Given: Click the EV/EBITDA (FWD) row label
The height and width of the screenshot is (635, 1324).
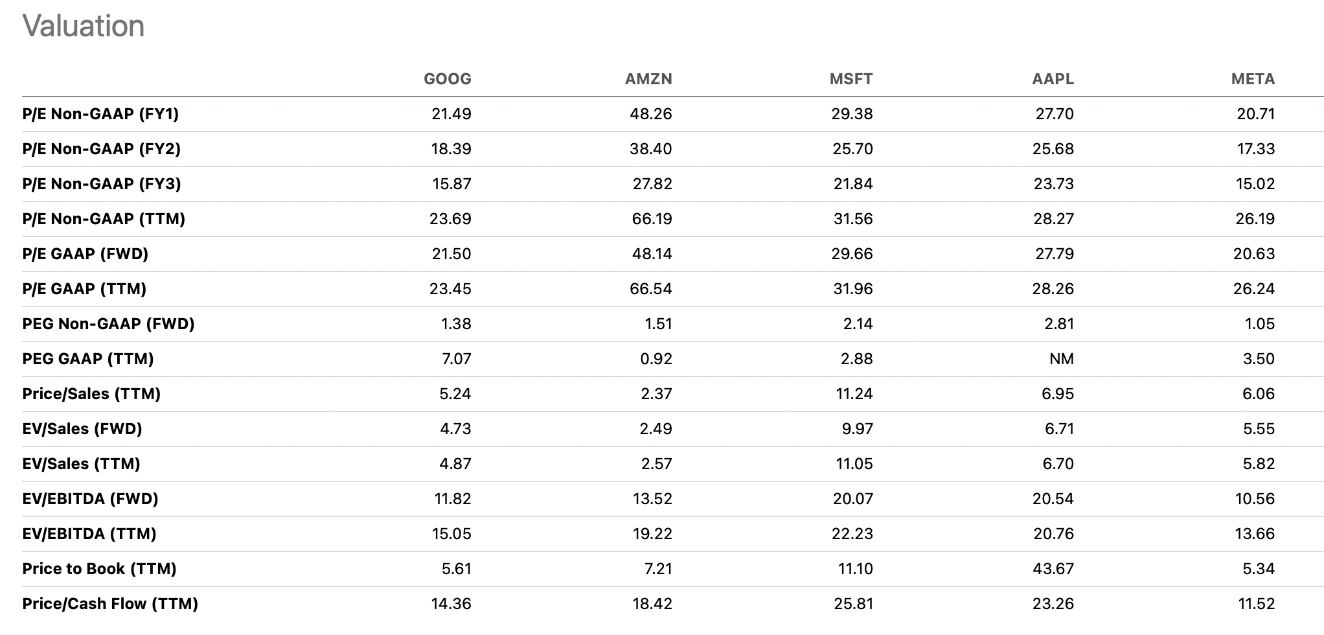Looking at the screenshot, I should (x=90, y=499).
